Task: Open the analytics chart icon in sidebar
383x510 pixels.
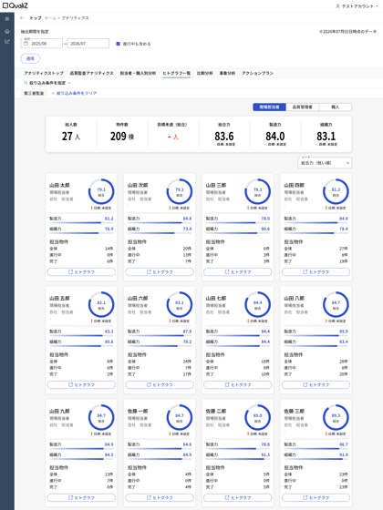Action: tap(7, 41)
